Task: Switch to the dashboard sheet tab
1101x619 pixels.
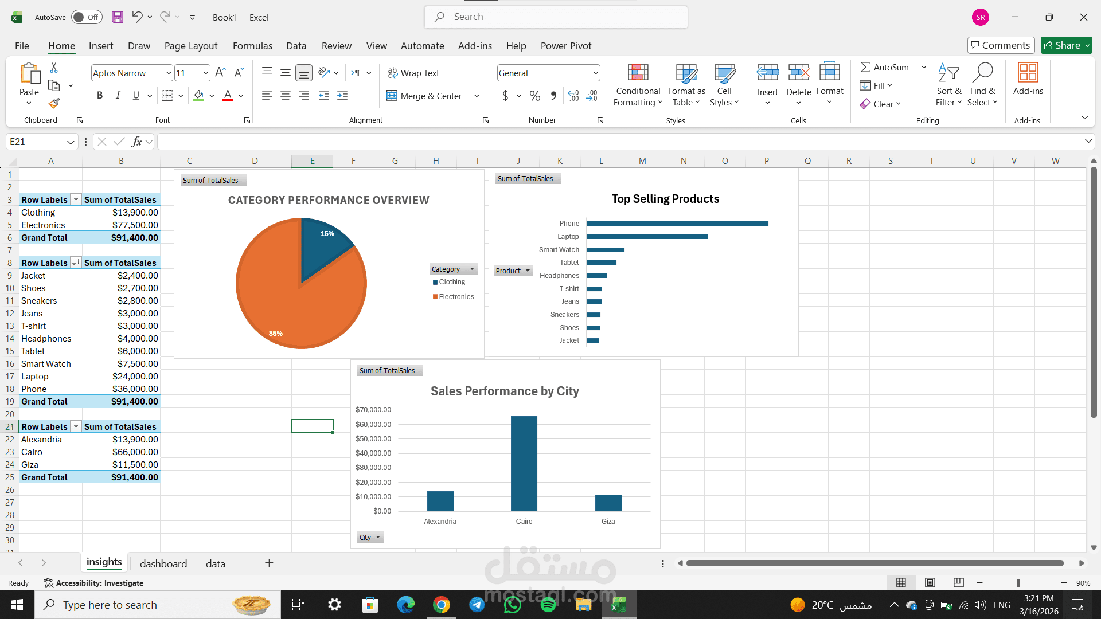Action: pos(163,563)
